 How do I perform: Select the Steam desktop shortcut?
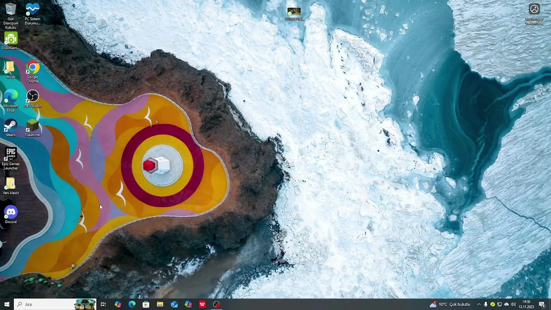tap(11, 128)
